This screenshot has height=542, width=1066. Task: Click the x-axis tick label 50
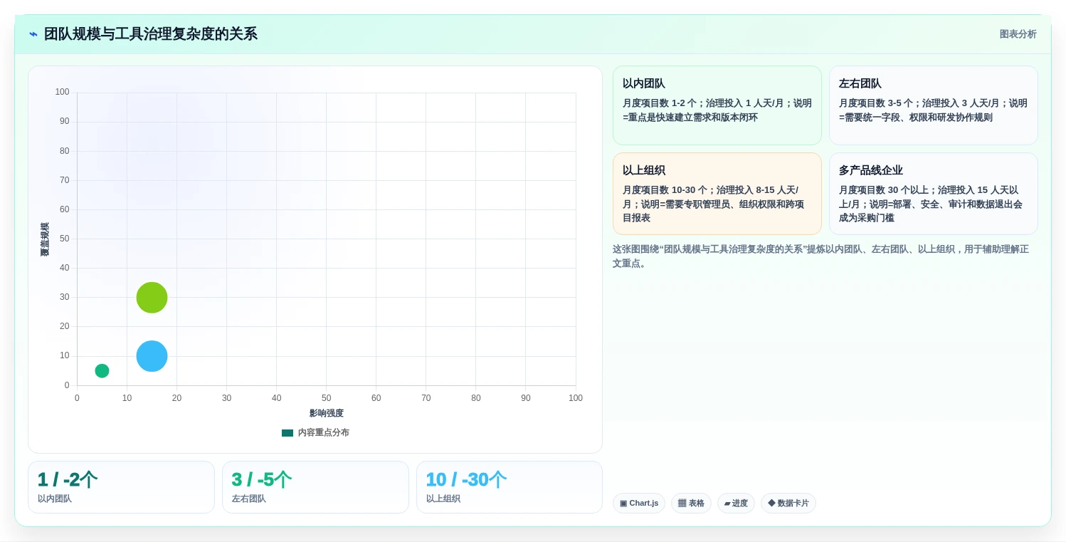pos(327,398)
